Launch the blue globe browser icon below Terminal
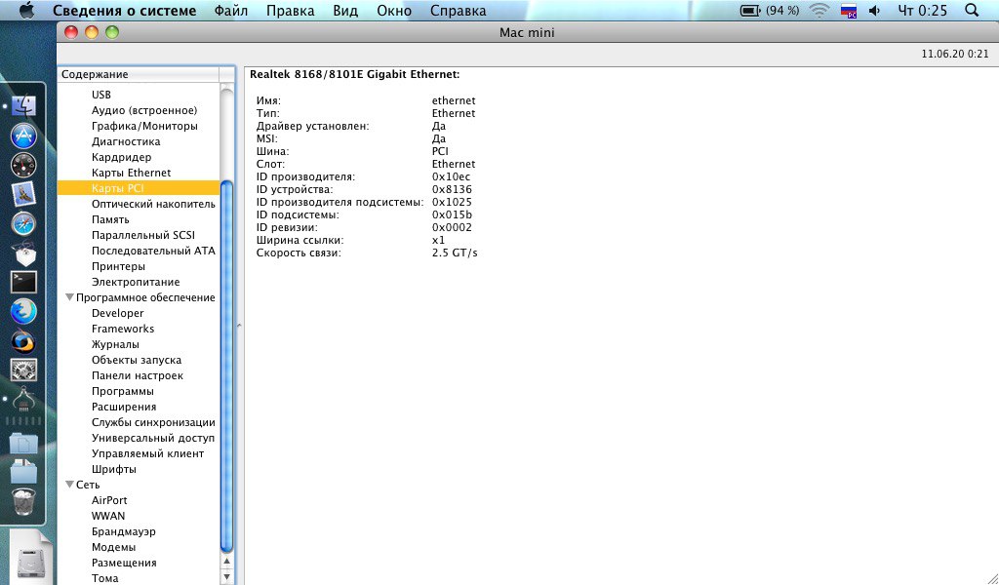The image size is (999, 585). pos(24,311)
